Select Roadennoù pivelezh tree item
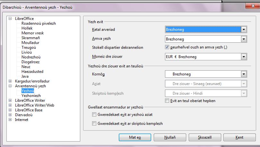260x147 pixels. pos(39,23)
